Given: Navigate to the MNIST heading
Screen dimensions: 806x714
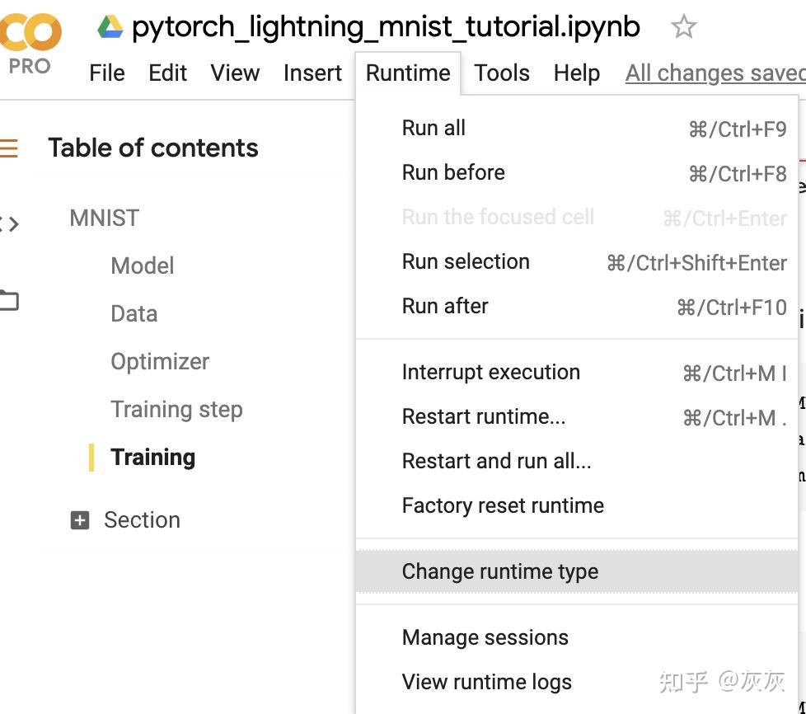Looking at the screenshot, I should (x=104, y=217).
